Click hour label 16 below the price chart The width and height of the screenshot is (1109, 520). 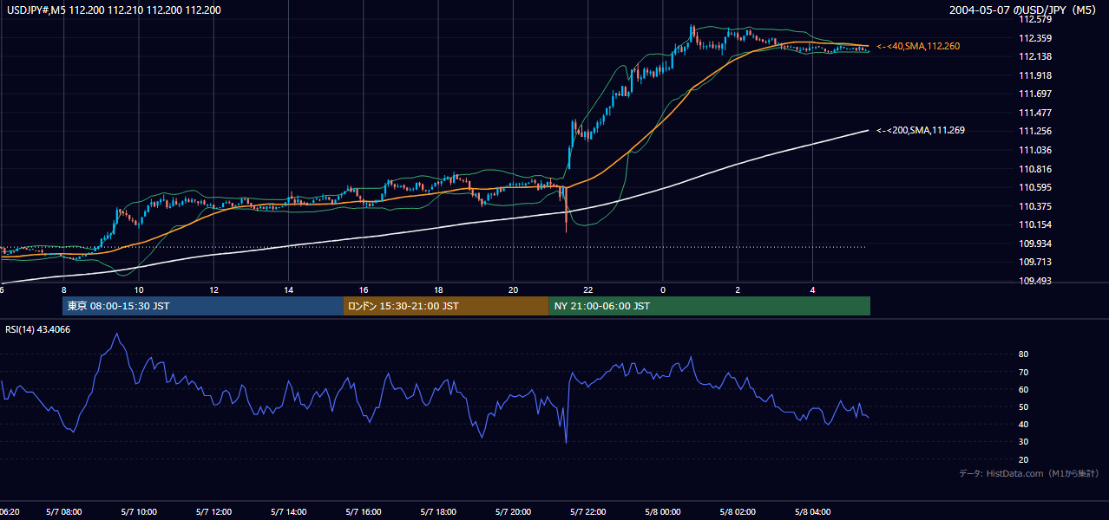[364, 289]
